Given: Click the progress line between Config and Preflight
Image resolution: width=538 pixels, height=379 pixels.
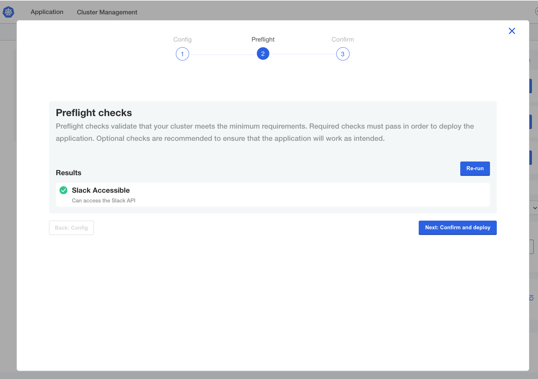Looking at the screenshot, I should click(x=222, y=54).
